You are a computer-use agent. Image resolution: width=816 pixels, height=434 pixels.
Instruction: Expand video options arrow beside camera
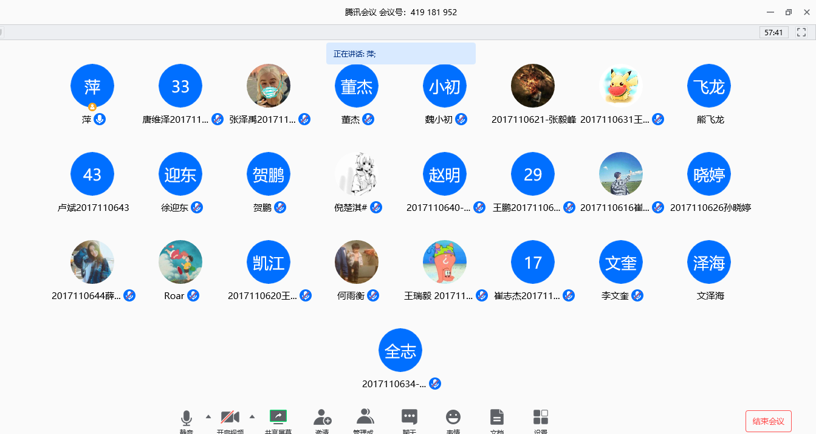(252, 416)
